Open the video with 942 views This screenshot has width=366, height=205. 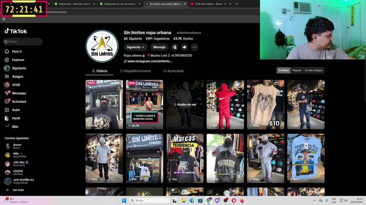306,104
